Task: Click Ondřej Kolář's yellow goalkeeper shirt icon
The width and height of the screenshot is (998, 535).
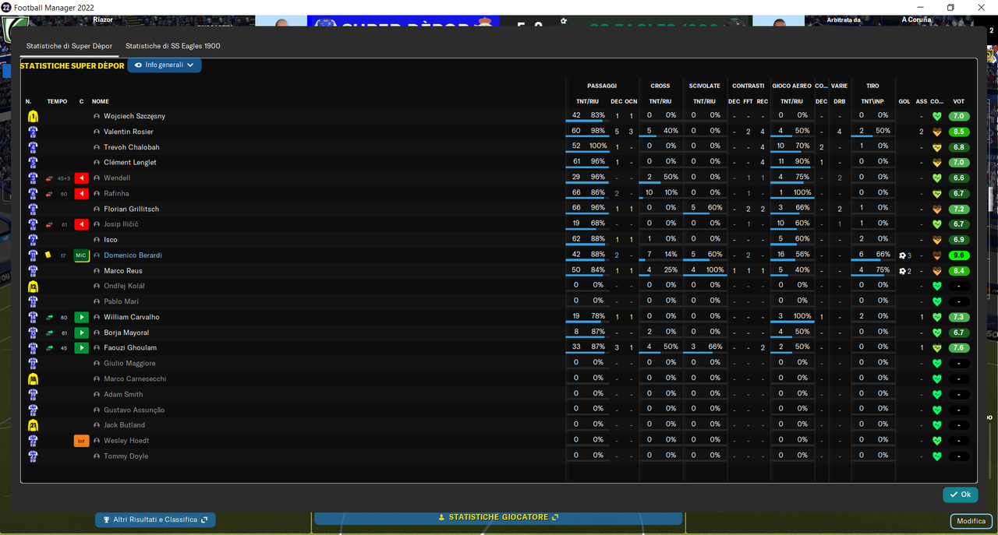Action: click(x=33, y=286)
